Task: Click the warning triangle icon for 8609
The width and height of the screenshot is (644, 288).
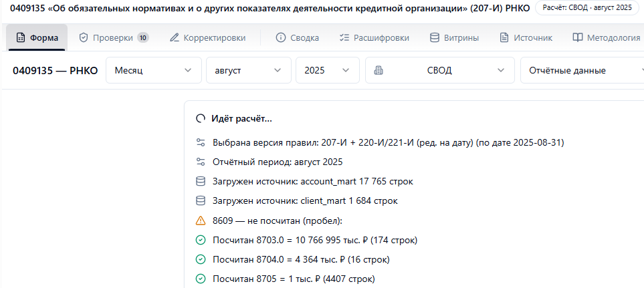Action: click(201, 221)
